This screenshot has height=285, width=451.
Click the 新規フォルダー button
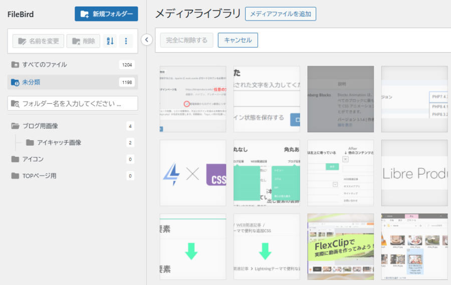(106, 14)
